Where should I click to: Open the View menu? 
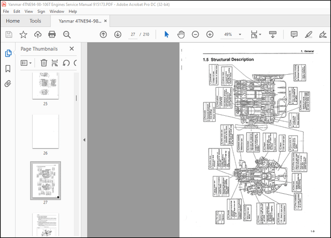point(29,11)
